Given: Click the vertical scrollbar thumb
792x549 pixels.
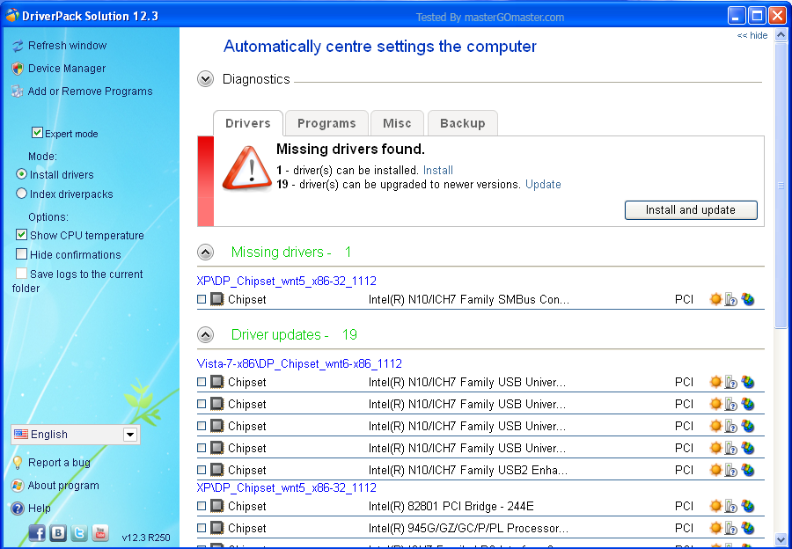Looking at the screenshot, I should click(781, 186).
